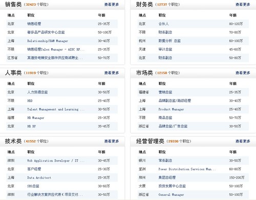Open the Product Manager job in Shanghai
The image size is (256, 200).
click(171, 109)
